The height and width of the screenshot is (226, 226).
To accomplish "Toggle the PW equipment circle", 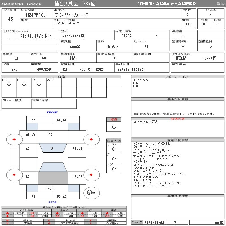I will 39,84.
